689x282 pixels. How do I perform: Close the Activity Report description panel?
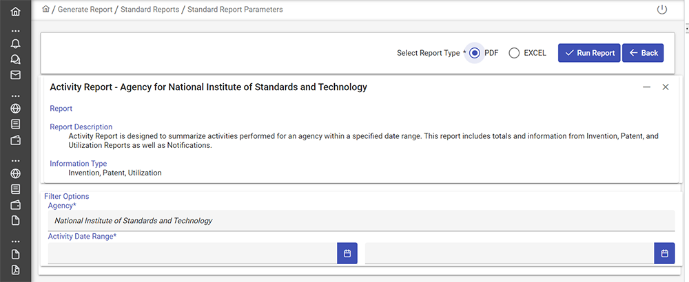666,87
